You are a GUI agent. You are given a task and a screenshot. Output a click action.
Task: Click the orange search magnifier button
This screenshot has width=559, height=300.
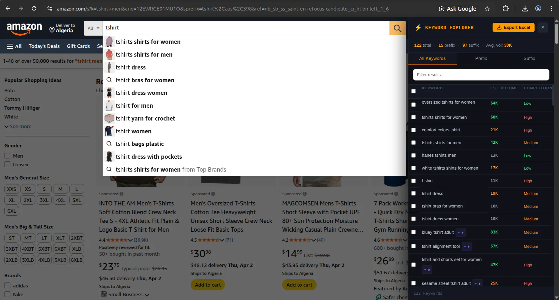398,28
